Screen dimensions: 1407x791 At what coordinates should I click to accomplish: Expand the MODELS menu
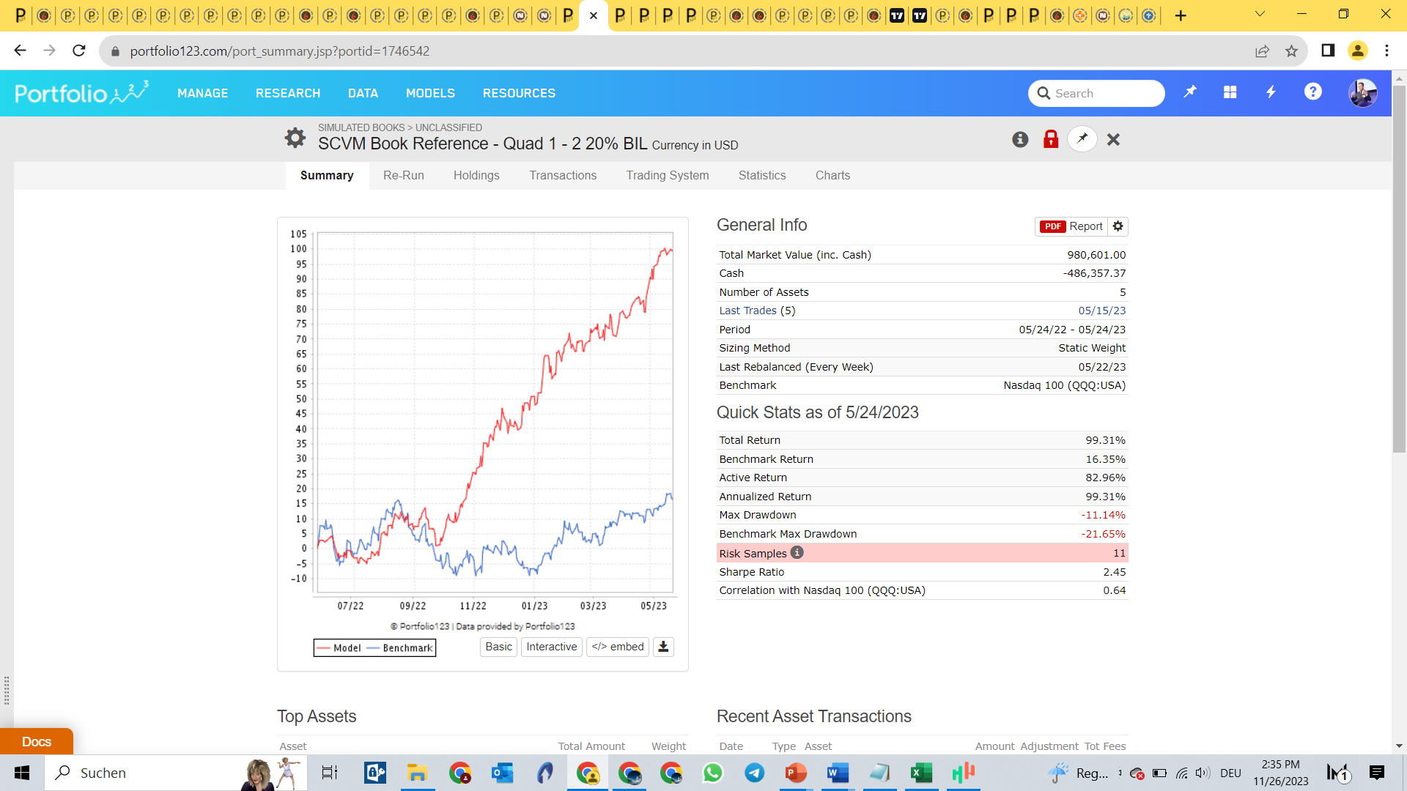(x=430, y=93)
